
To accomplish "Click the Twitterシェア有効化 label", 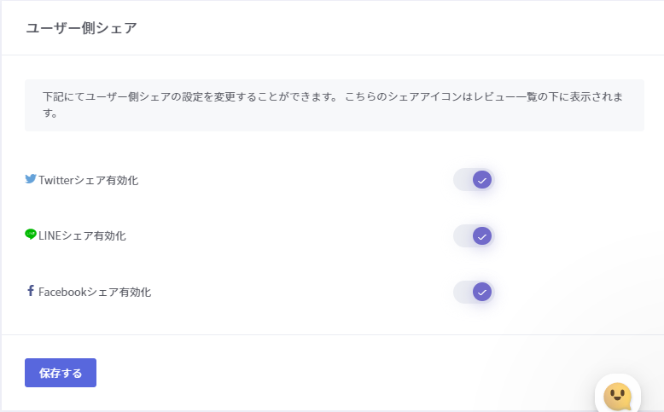I will click(88, 180).
